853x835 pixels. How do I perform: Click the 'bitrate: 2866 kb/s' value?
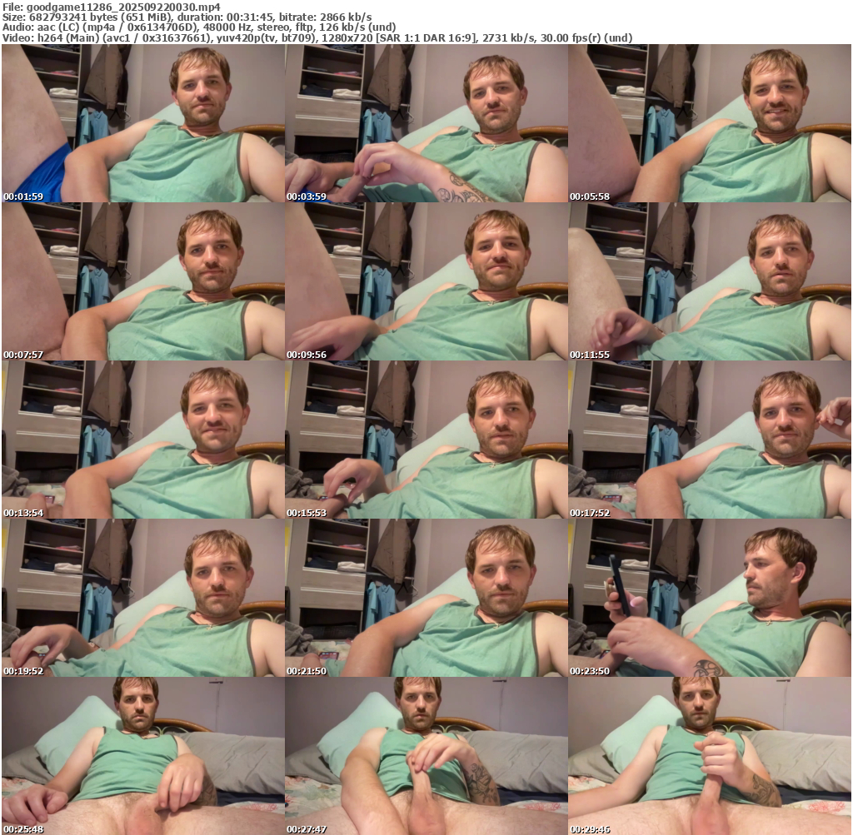326,17
